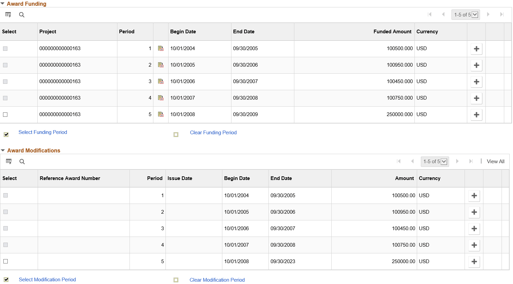The width and height of the screenshot is (513, 284).
Task: Open the funding detail icon for period 5
Action: tap(160, 114)
